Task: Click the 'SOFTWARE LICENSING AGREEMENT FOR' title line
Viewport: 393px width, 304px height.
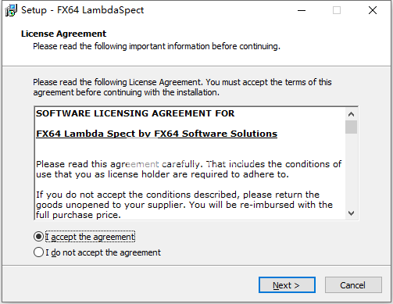Action: click(135, 113)
